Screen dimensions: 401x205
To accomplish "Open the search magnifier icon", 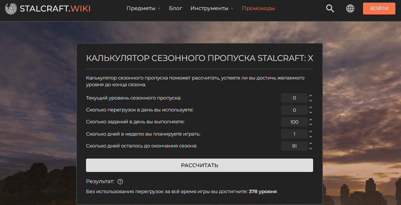I will point(330,9).
